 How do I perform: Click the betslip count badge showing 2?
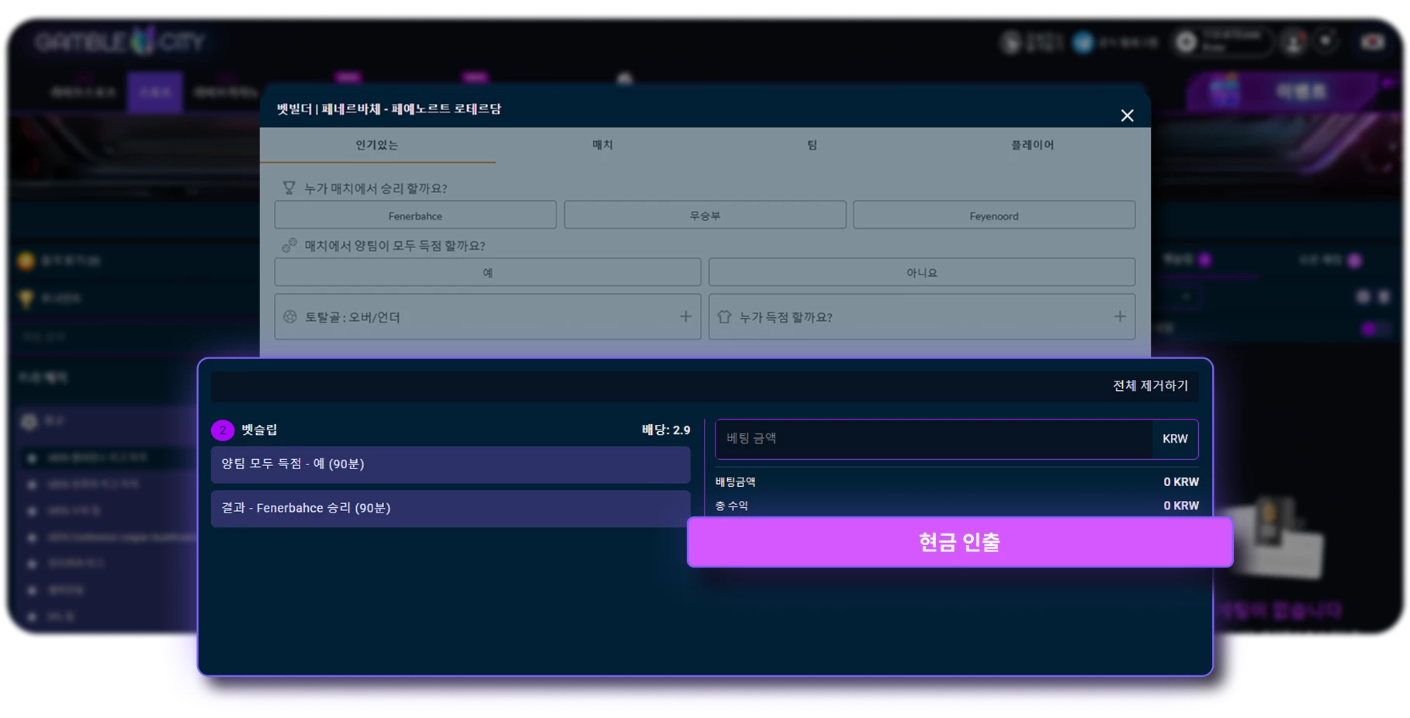coord(223,430)
